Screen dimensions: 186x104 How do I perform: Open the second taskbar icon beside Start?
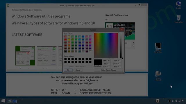[9, 101]
